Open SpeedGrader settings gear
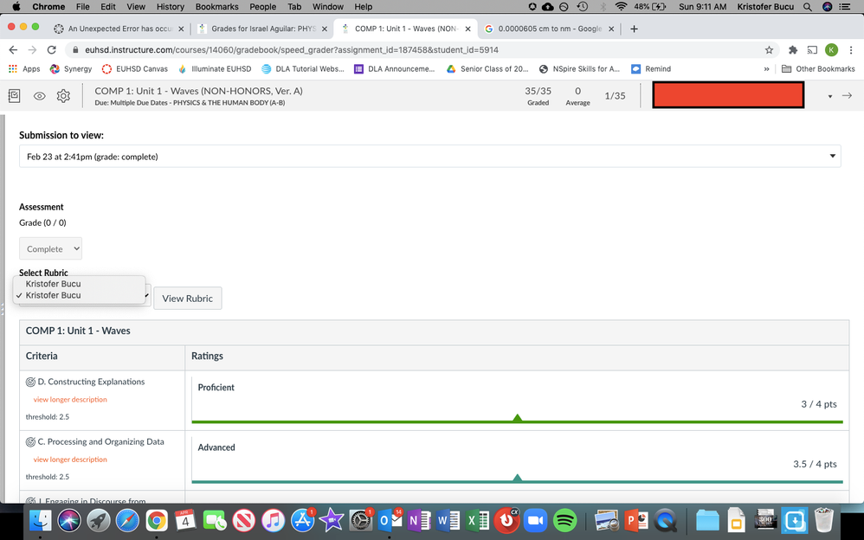The height and width of the screenshot is (540, 864). [x=63, y=96]
